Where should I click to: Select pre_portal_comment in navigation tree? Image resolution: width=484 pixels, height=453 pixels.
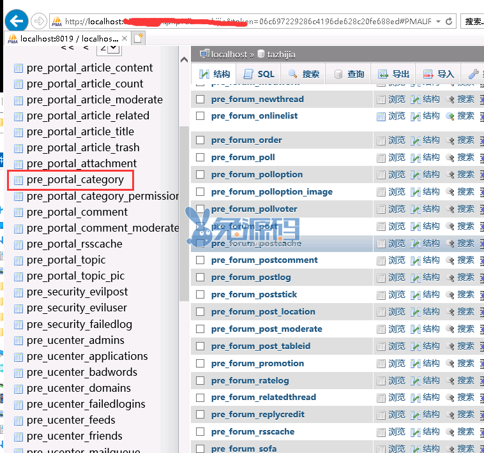[x=77, y=212]
